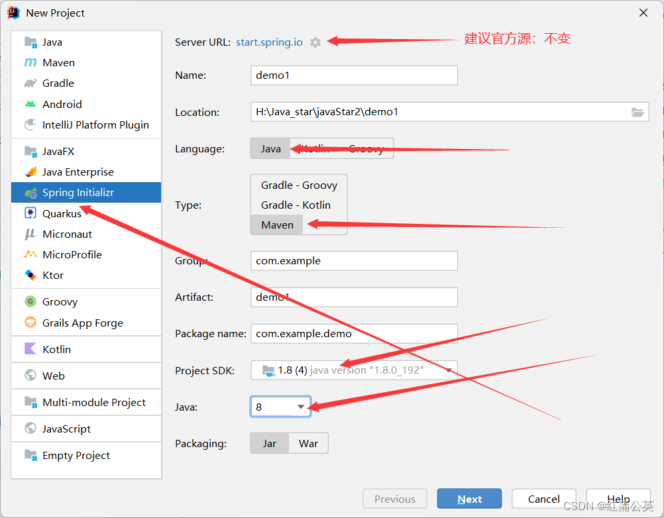664x518 pixels.
Task: Click the Spring Initializr leaf icon
Action: click(x=30, y=193)
